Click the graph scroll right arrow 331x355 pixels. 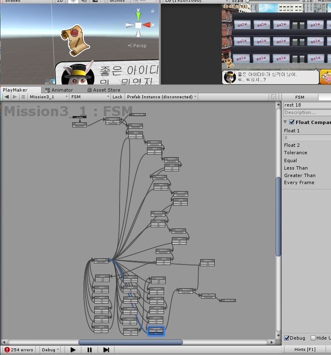(272, 342)
